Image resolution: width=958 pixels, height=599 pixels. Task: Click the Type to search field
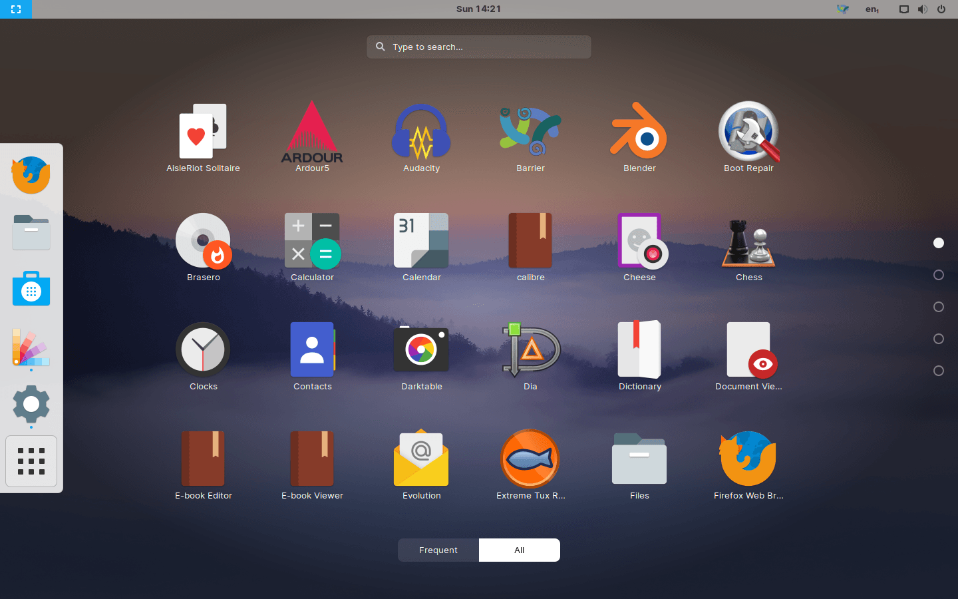[x=478, y=47]
